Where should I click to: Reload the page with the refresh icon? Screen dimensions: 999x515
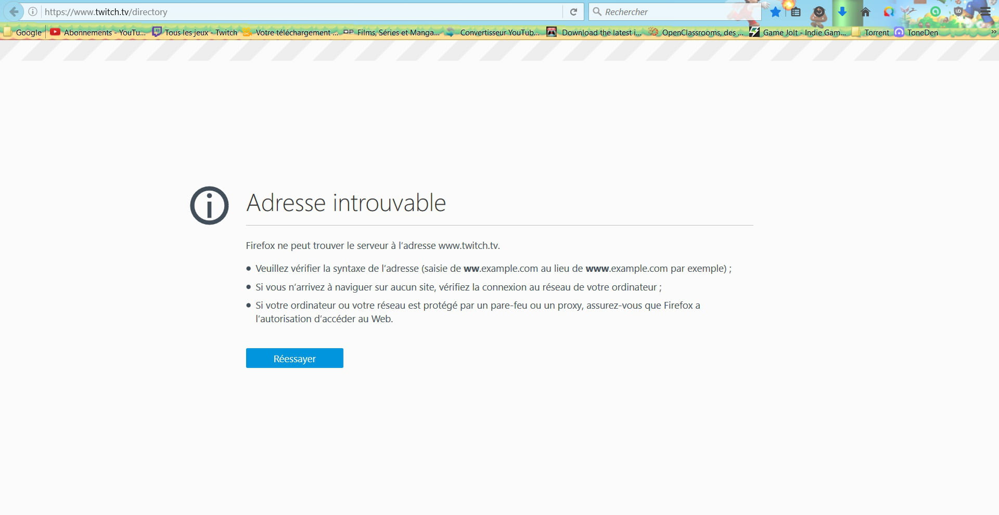tap(573, 12)
